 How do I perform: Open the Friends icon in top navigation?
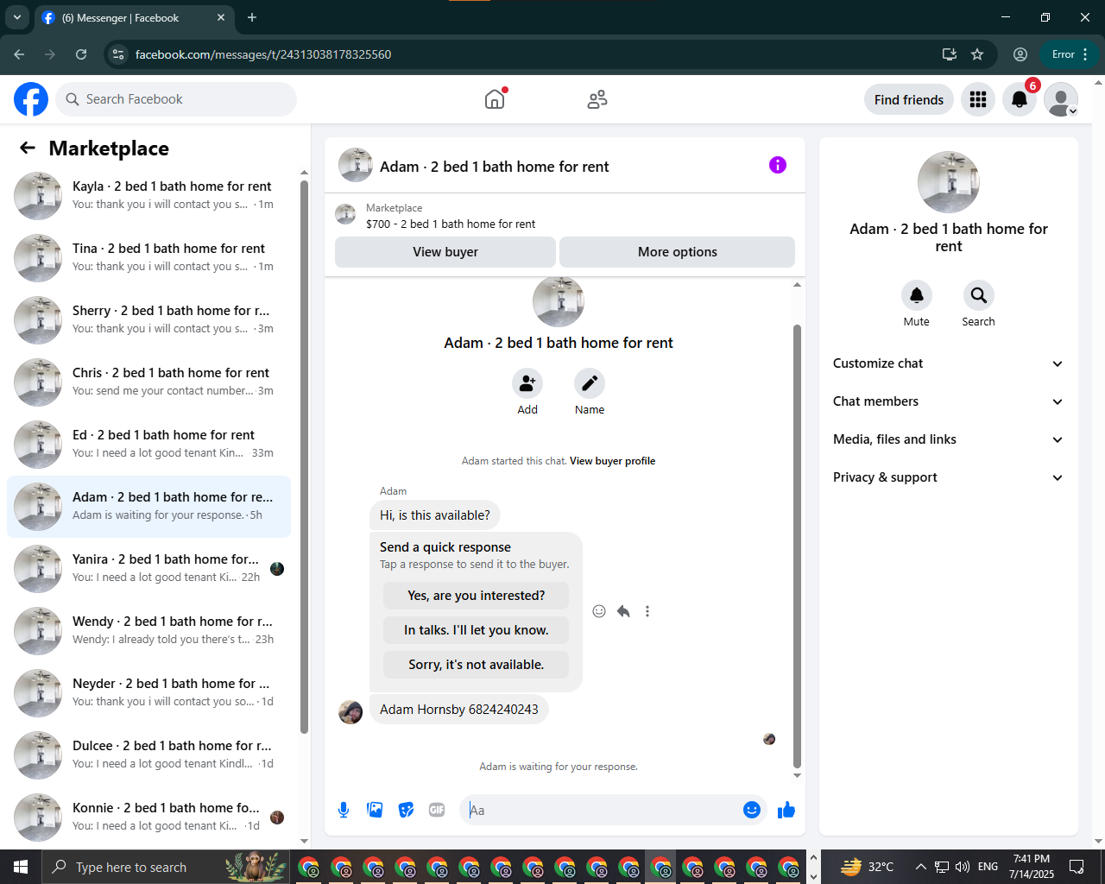[x=597, y=99]
